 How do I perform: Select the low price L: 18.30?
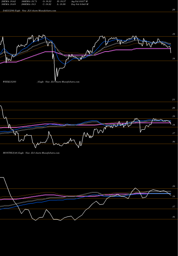tap(62, 4)
